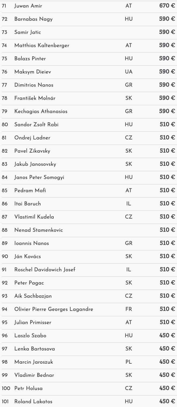The height and width of the screenshot is (407, 177).
Task: Select Lenka Bartosova in the payout list
Action: coord(35,349)
